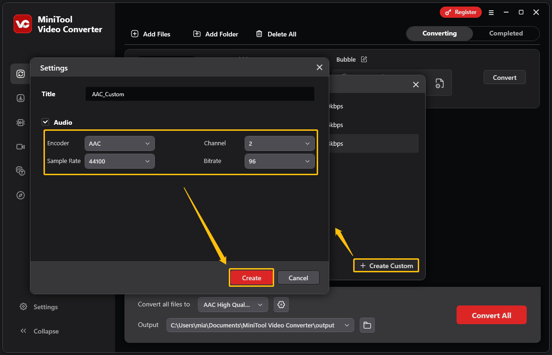Uncheck the Audio checkbox

tap(45, 122)
